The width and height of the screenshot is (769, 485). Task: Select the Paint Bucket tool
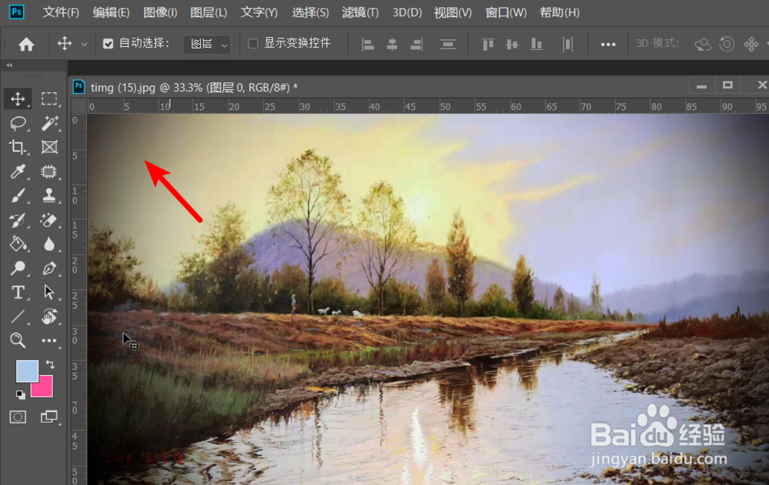(18, 244)
